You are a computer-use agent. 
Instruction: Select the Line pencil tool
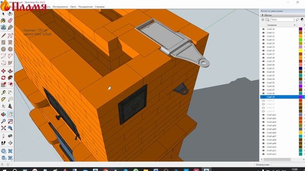pos(3,36)
